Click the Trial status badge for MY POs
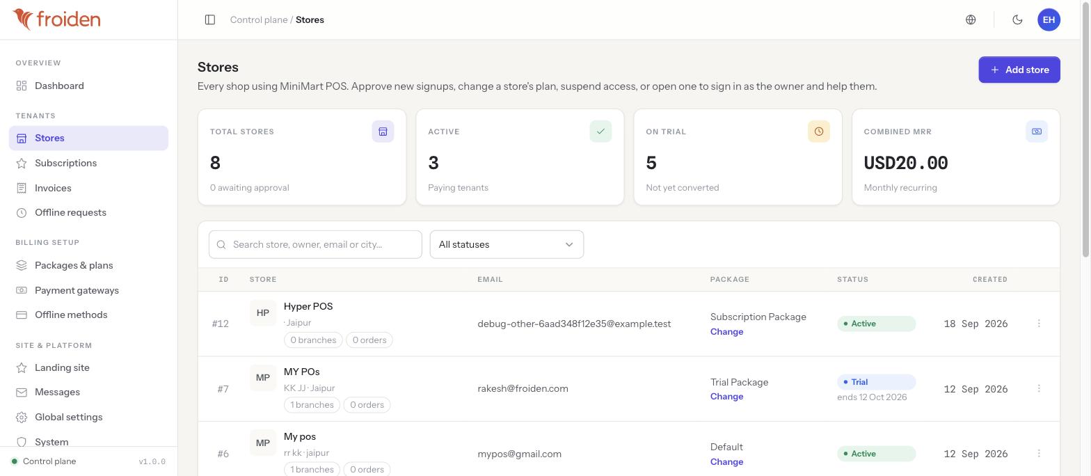Image resolution: width=1091 pixels, height=476 pixels. click(876, 382)
